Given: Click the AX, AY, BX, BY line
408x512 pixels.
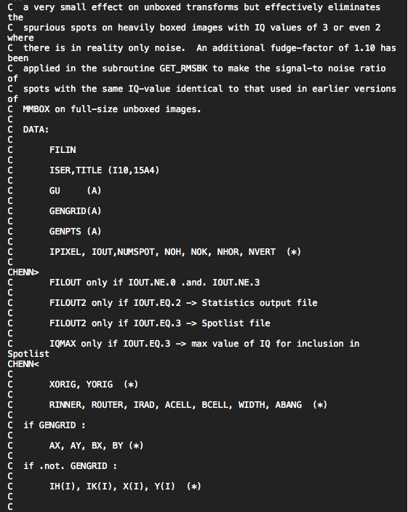Looking at the screenshot, I should pos(96,446).
